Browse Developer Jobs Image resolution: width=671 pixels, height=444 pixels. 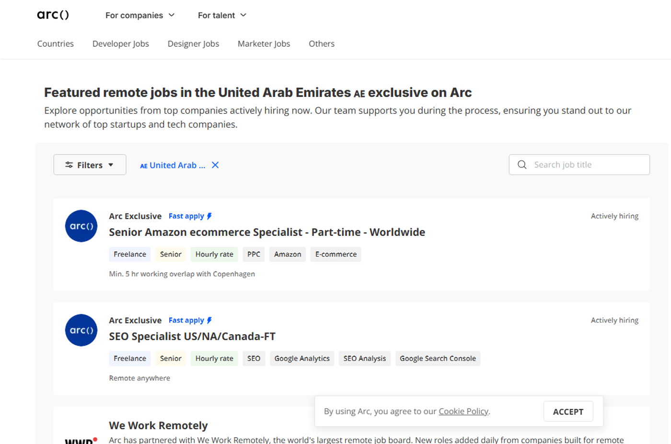(x=121, y=44)
